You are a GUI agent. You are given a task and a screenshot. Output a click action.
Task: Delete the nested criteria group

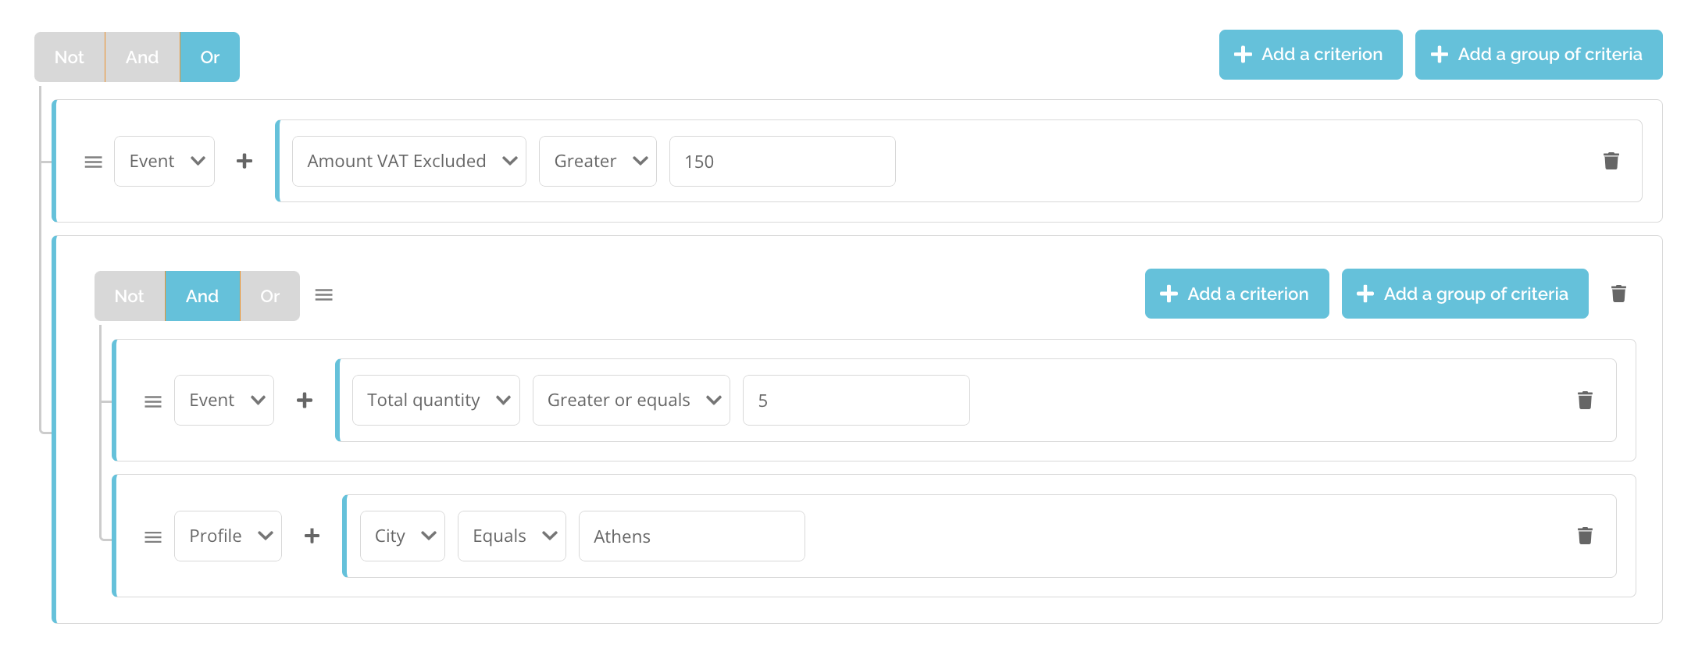1618,294
